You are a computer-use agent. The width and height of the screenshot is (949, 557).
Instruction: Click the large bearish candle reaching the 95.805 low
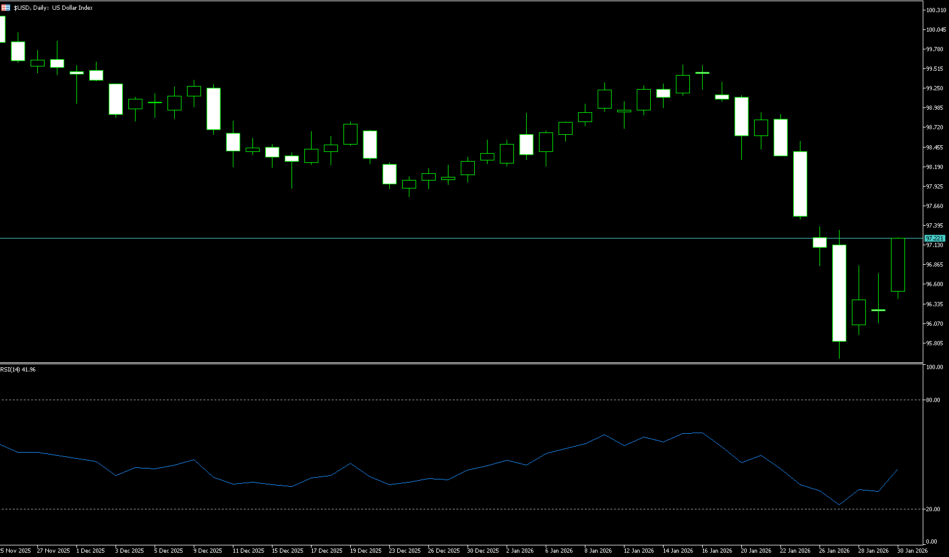click(x=839, y=293)
